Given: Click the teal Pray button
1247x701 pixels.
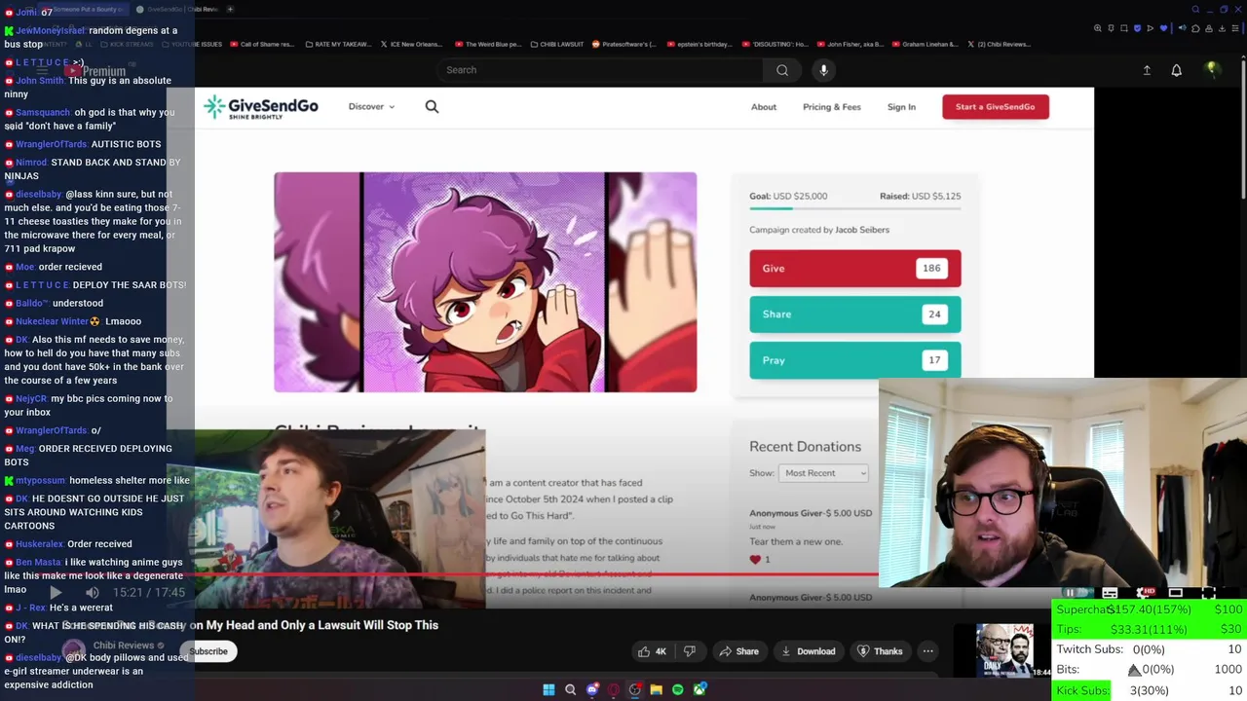Looking at the screenshot, I should 854,360.
